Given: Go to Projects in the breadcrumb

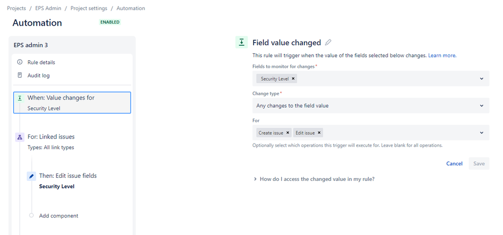Looking at the screenshot, I should [16, 9].
